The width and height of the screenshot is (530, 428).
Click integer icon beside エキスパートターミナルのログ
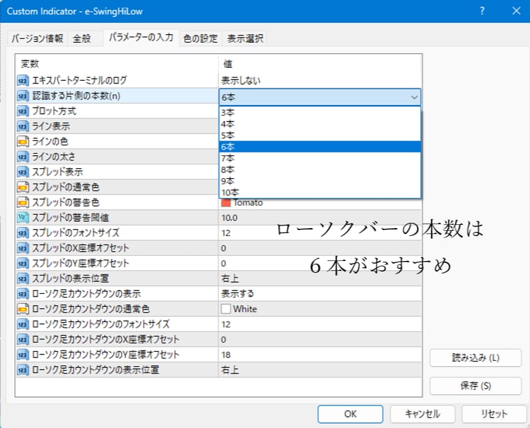click(22, 80)
